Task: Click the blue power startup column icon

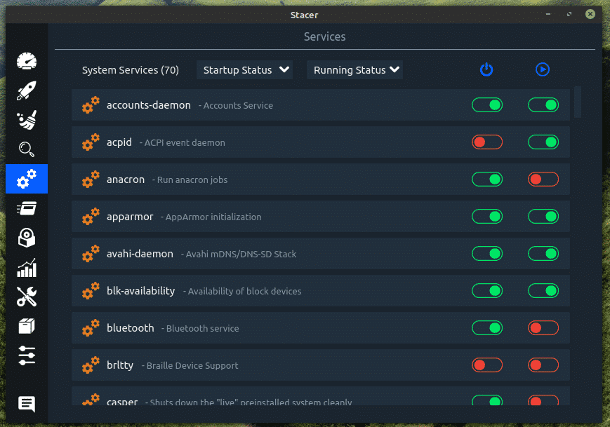Action: click(486, 69)
